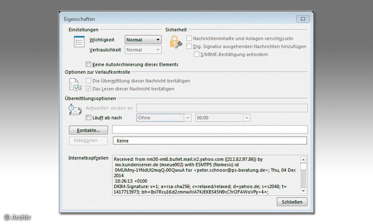
Task: Check Die Übermittlung dieser Nachricht bestätigen
Action: (89, 81)
